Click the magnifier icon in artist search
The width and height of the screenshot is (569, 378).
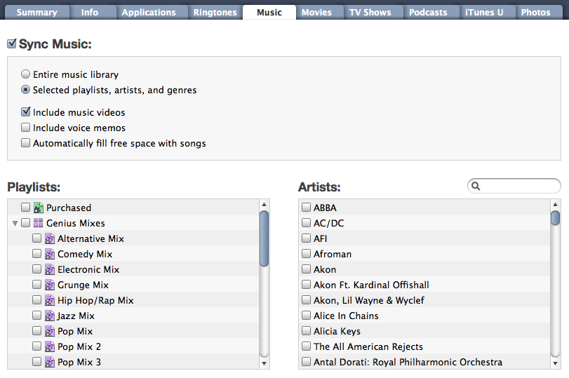tap(476, 187)
